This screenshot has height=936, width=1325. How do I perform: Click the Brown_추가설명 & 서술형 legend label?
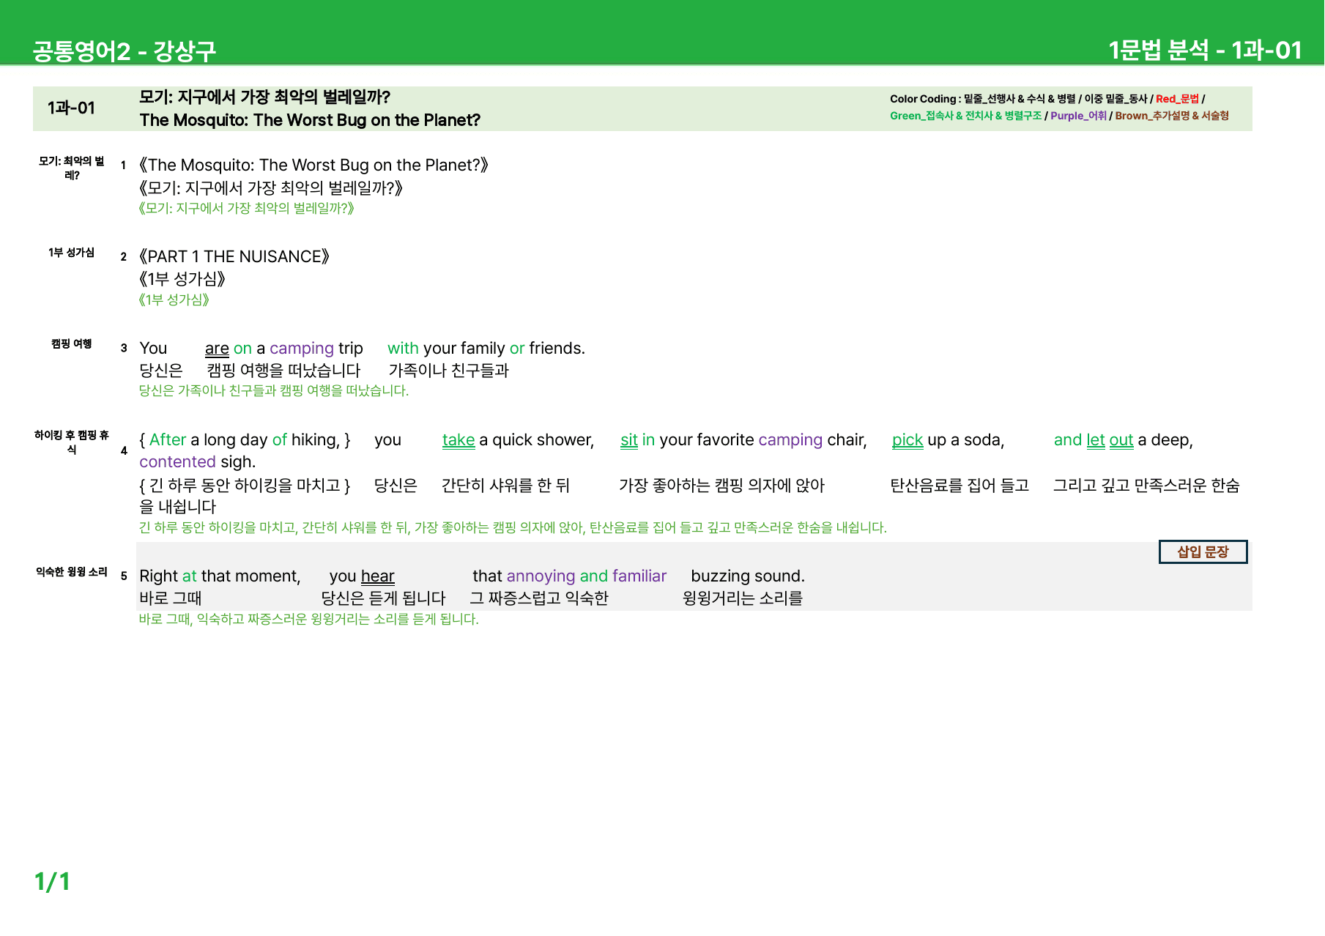tap(1172, 116)
